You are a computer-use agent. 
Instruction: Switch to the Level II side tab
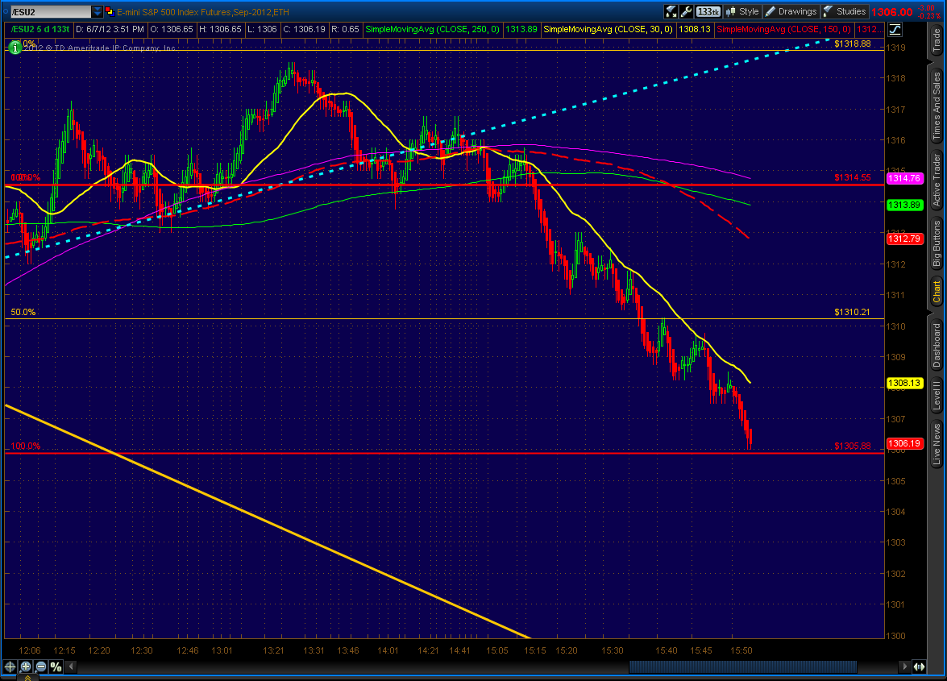coord(937,395)
